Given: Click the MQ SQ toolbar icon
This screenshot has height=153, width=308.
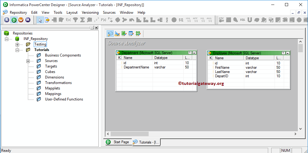Looking at the screenshot, I should click(203, 20).
